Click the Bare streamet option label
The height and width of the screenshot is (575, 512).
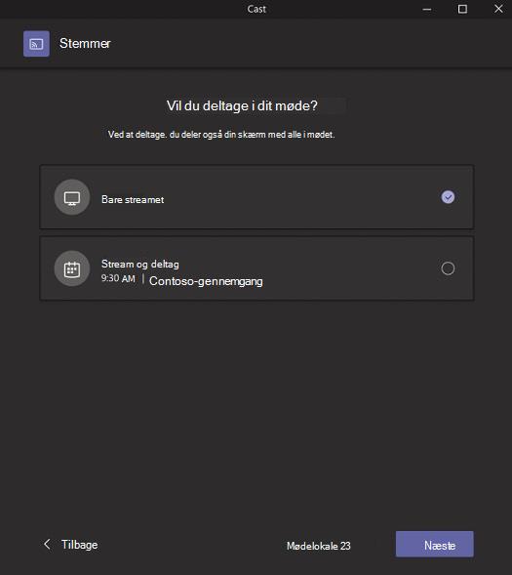133,199
